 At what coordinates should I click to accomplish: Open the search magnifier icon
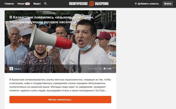click(46, 4)
